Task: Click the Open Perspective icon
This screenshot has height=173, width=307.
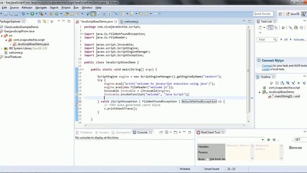Action: 280,14
